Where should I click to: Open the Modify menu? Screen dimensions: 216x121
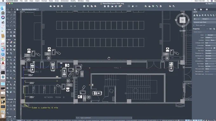click(x=73, y=1)
